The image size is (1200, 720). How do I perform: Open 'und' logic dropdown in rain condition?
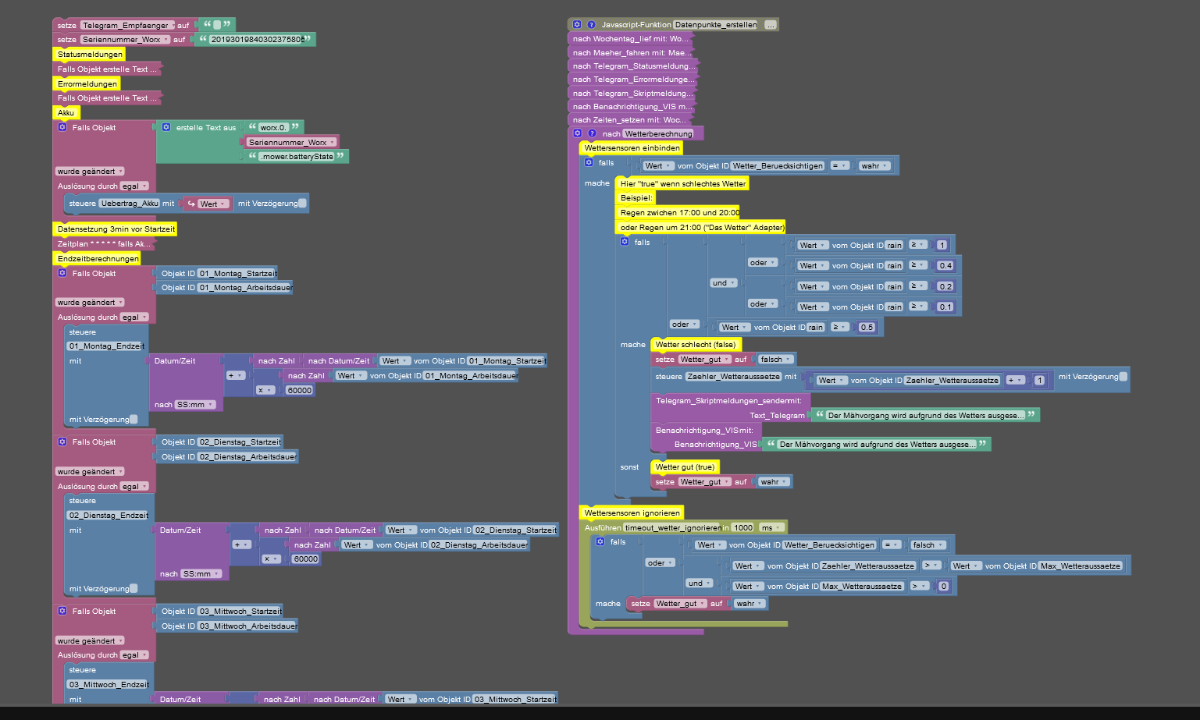point(724,283)
